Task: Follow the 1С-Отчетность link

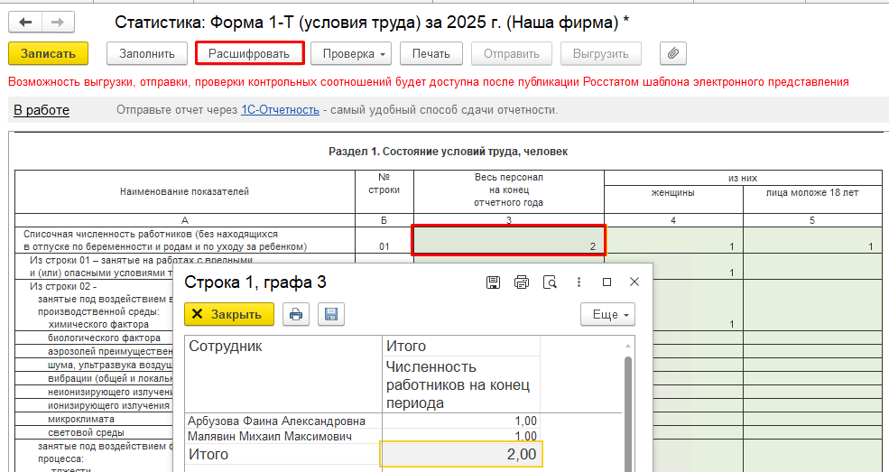Action: click(x=280, y=110)
